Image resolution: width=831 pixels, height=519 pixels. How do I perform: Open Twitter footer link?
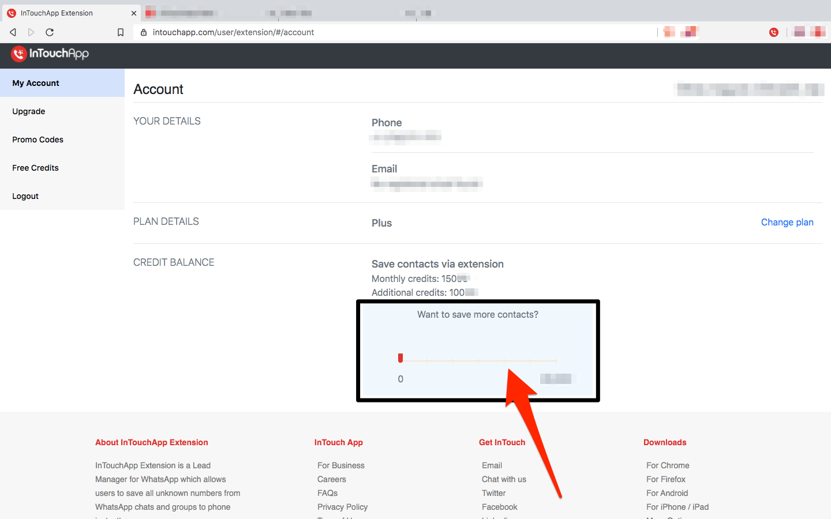click(494, 493)
